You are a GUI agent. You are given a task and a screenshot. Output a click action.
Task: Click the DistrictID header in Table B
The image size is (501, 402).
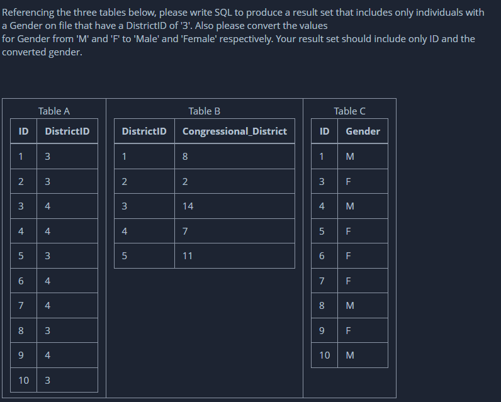point(144,131)
